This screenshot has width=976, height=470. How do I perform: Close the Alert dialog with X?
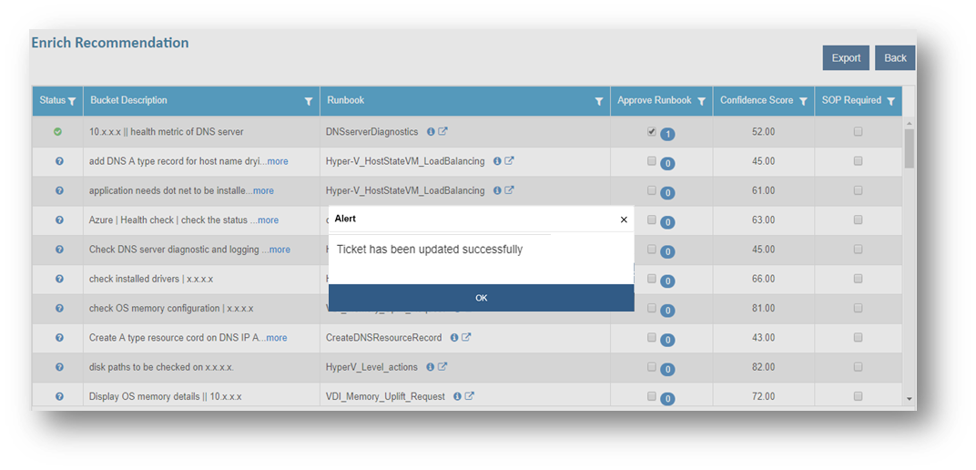[624, 220]
